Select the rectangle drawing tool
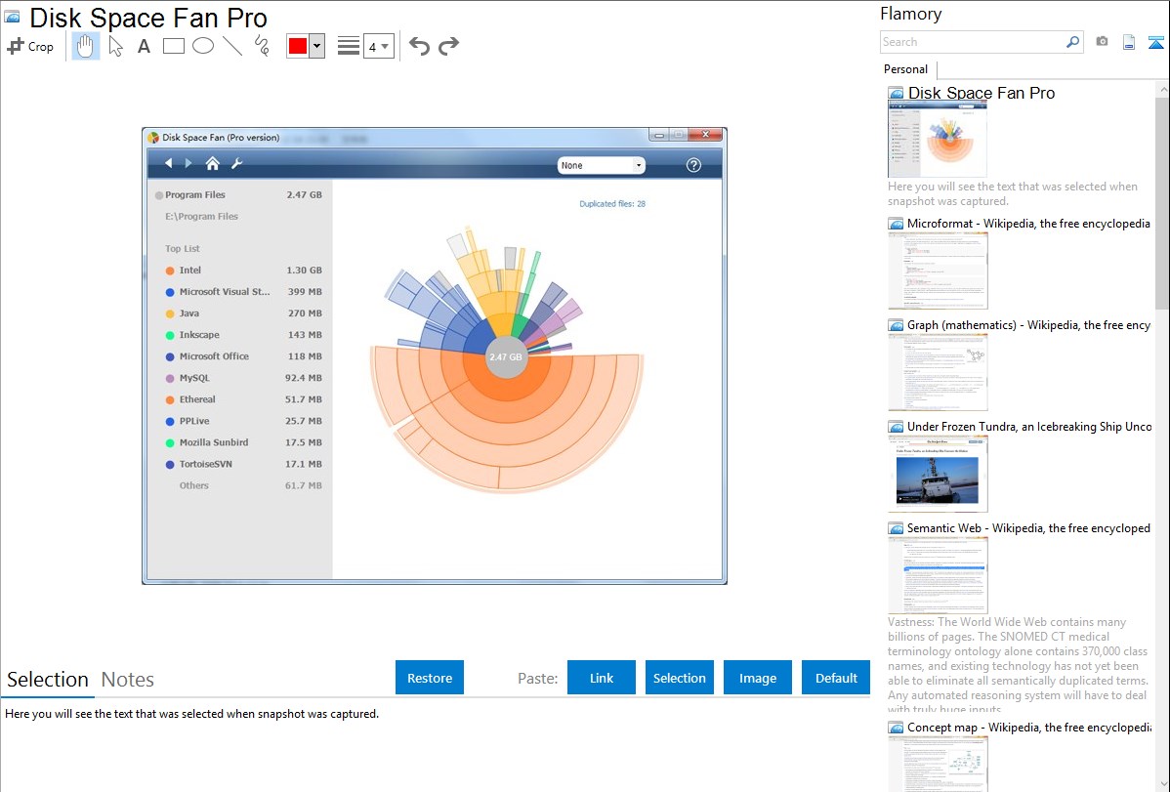The image size is (1170, 792). (173, 46)
